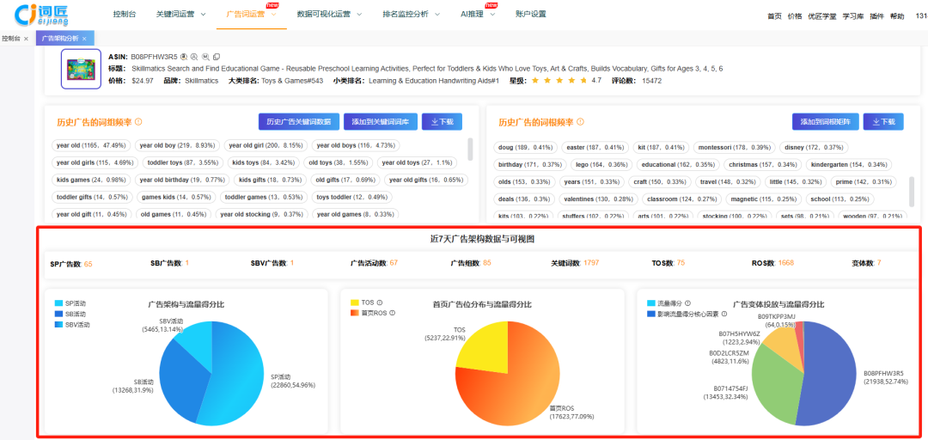Toggle SP活动 legend in ad structure chart
This screenshot has height=440, width=928.
71,303
